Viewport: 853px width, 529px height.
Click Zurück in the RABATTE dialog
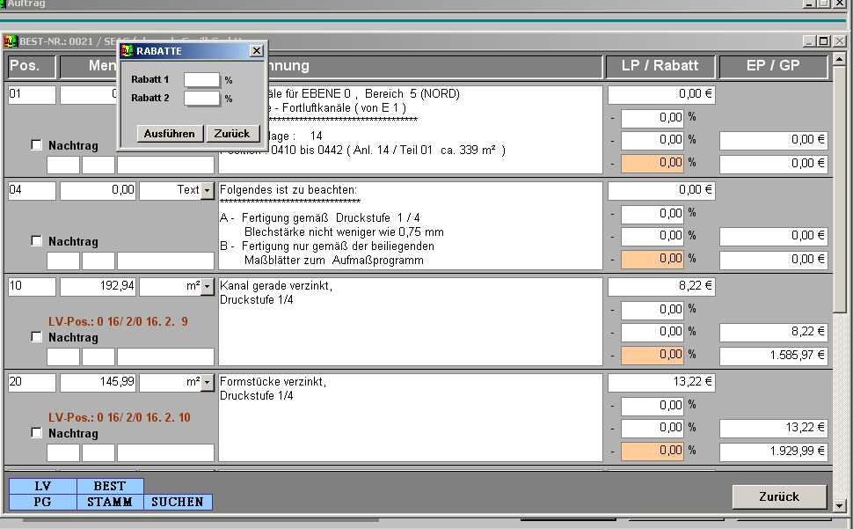tap(232, 134)
